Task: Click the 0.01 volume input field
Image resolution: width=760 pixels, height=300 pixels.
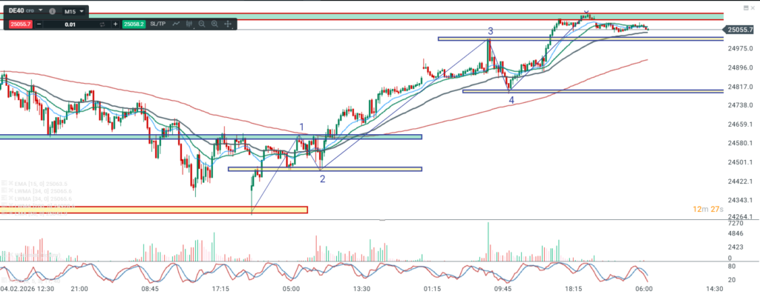Action: (69, 24)
